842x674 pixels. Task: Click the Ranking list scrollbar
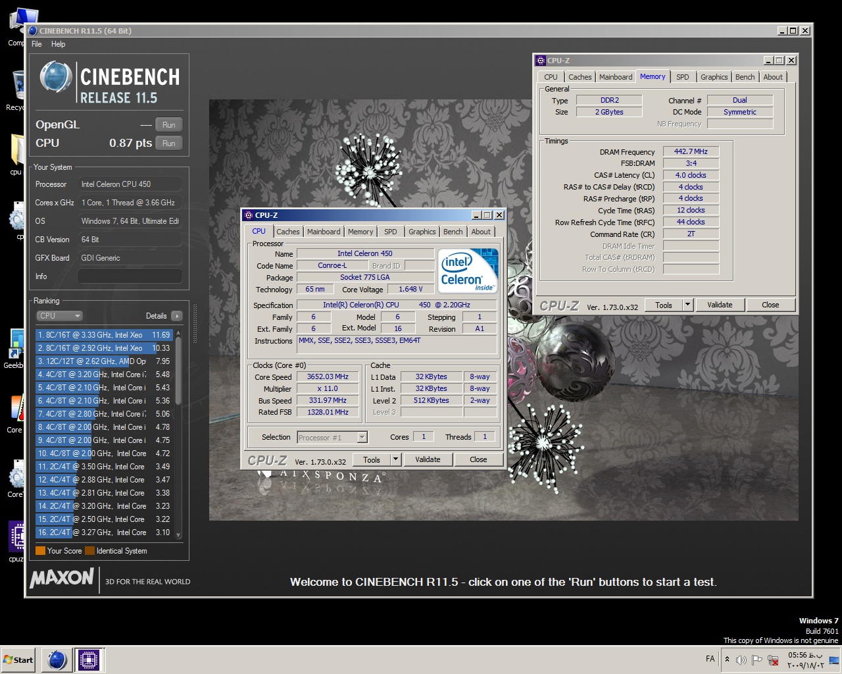(x=178, y=434)
